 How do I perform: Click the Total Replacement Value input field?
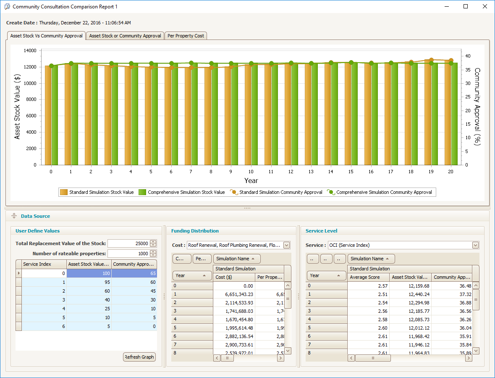128,243
